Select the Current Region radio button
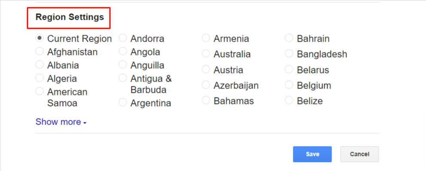 (40, 38)
